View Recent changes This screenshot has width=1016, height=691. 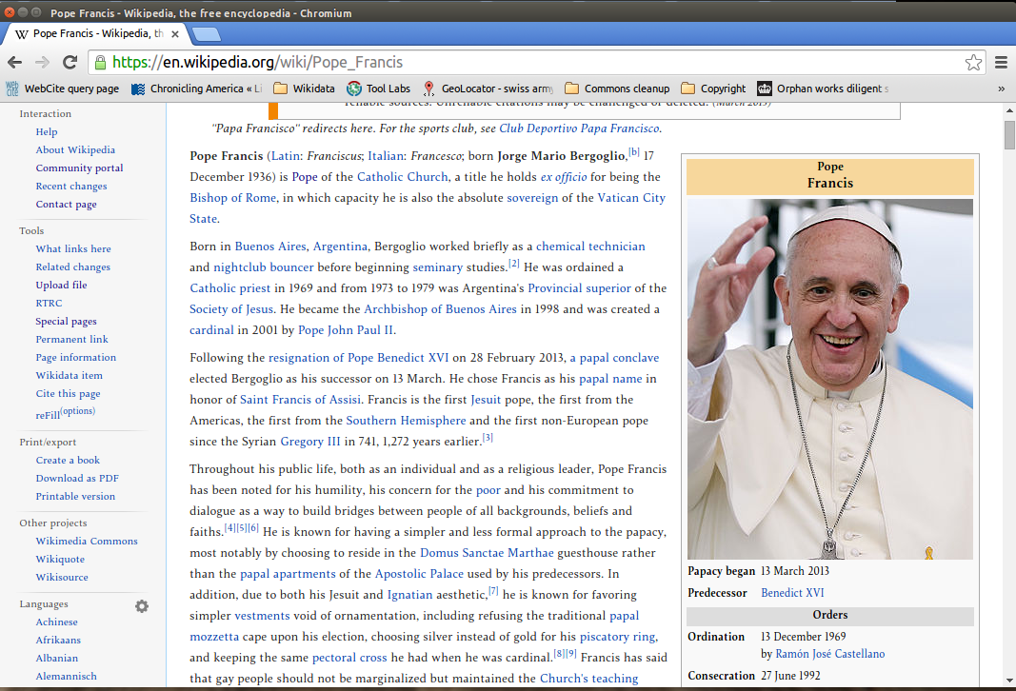71,186
